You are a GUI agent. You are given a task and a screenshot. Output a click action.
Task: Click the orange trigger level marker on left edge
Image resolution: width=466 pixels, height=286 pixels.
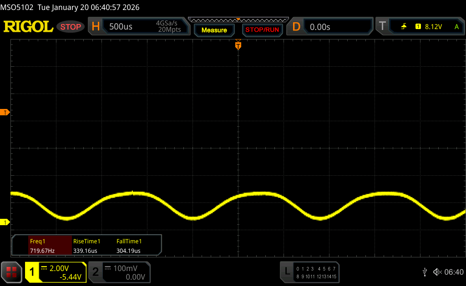click(x=5, y=112)
